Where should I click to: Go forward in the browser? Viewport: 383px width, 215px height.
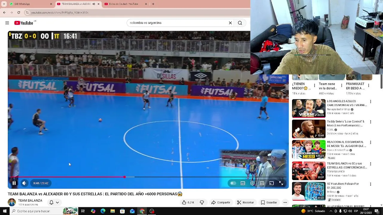tap(11, 13)
